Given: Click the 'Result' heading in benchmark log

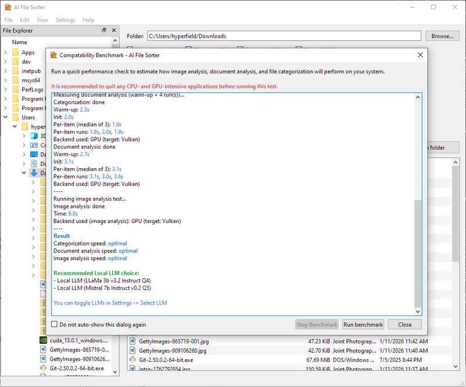Looking at the screenshot, I should (62, 236).
